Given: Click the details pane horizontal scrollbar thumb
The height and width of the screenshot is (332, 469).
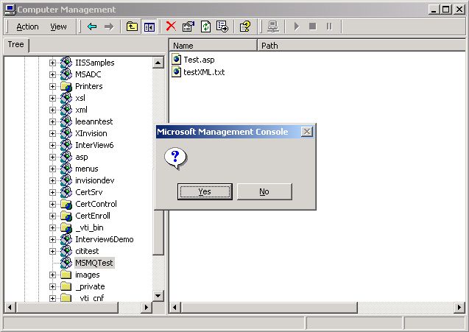Looking at the screenshot, I should tap(269, 307).
